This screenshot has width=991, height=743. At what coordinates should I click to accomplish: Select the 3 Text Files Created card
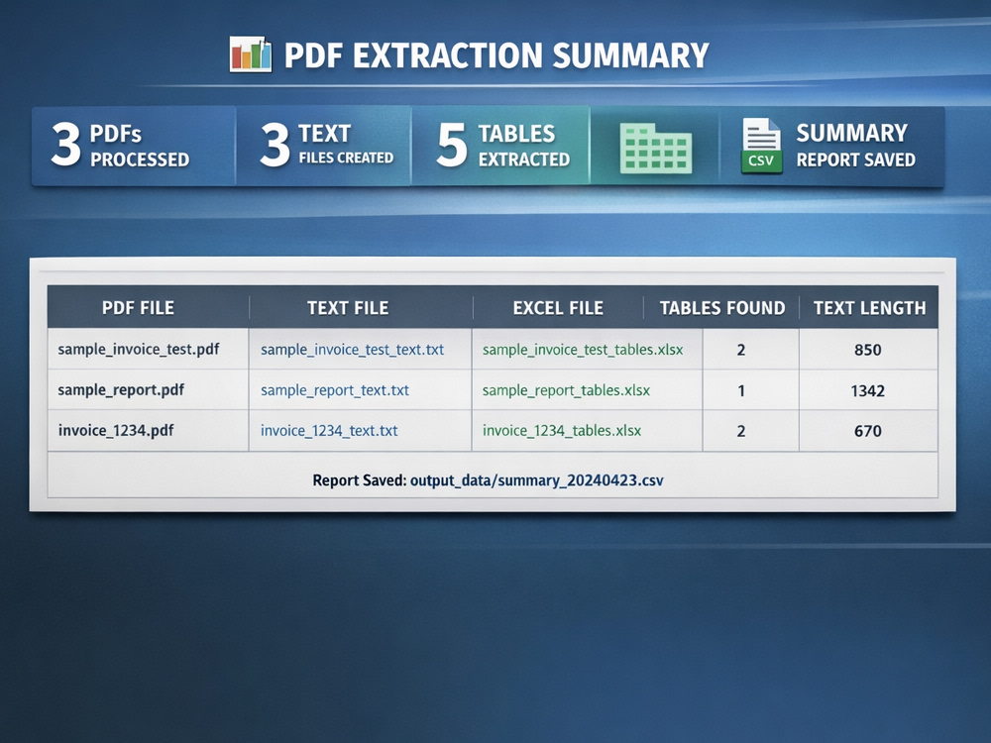[x=324, y=146]
